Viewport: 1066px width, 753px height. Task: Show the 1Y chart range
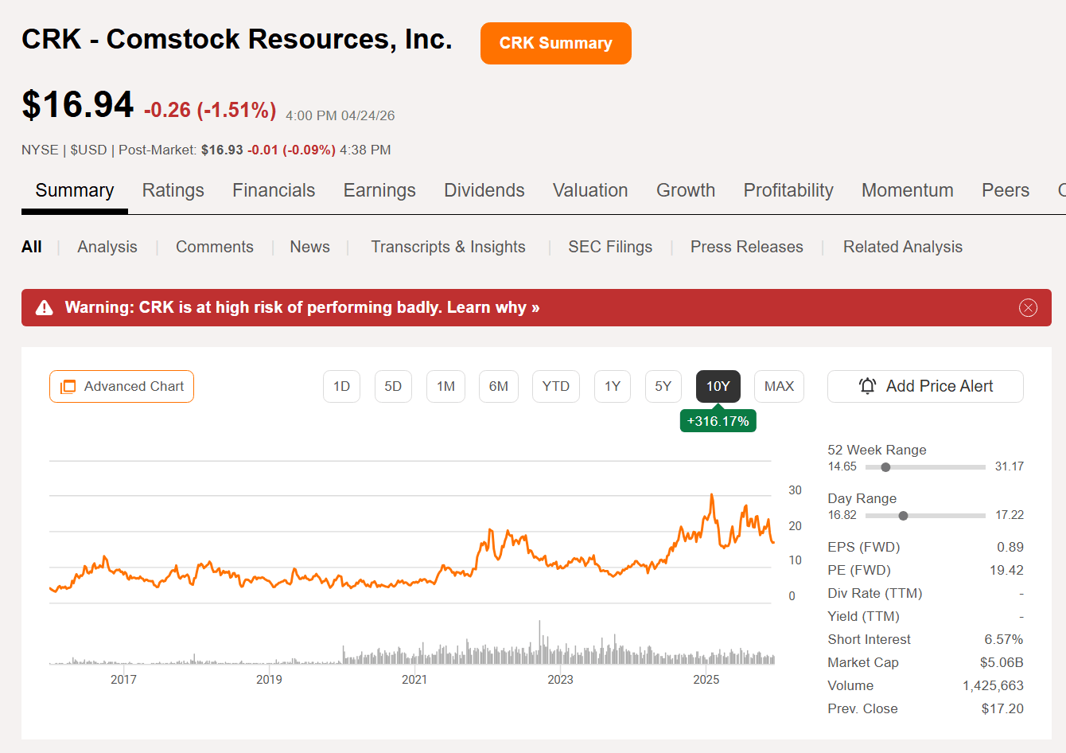(613, 386)
